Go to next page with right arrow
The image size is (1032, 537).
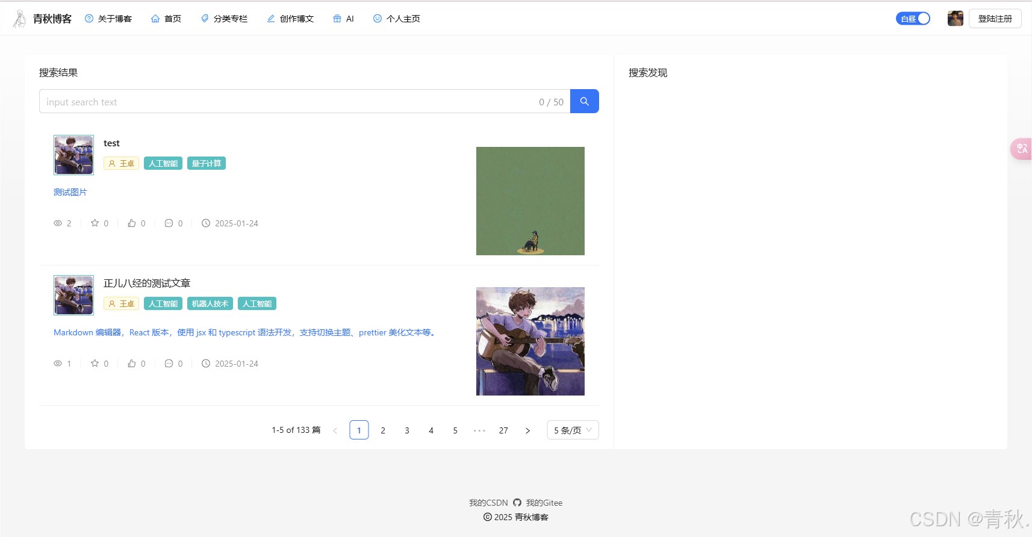click(527, 430)
